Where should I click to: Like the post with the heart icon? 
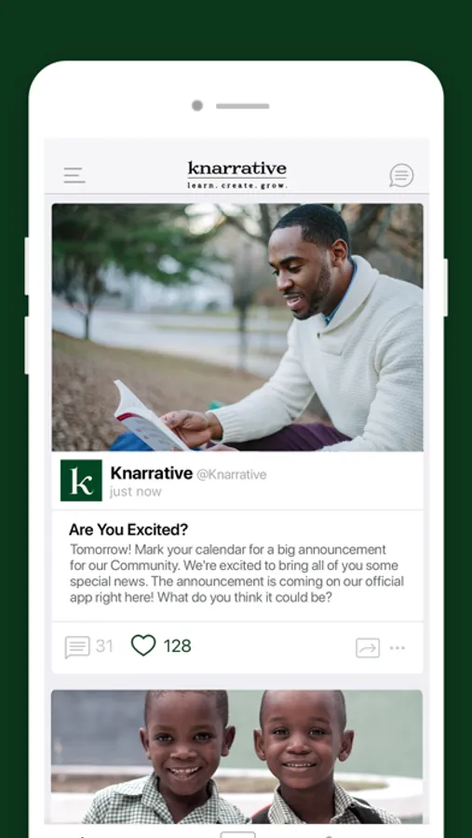tap(143, 645)
